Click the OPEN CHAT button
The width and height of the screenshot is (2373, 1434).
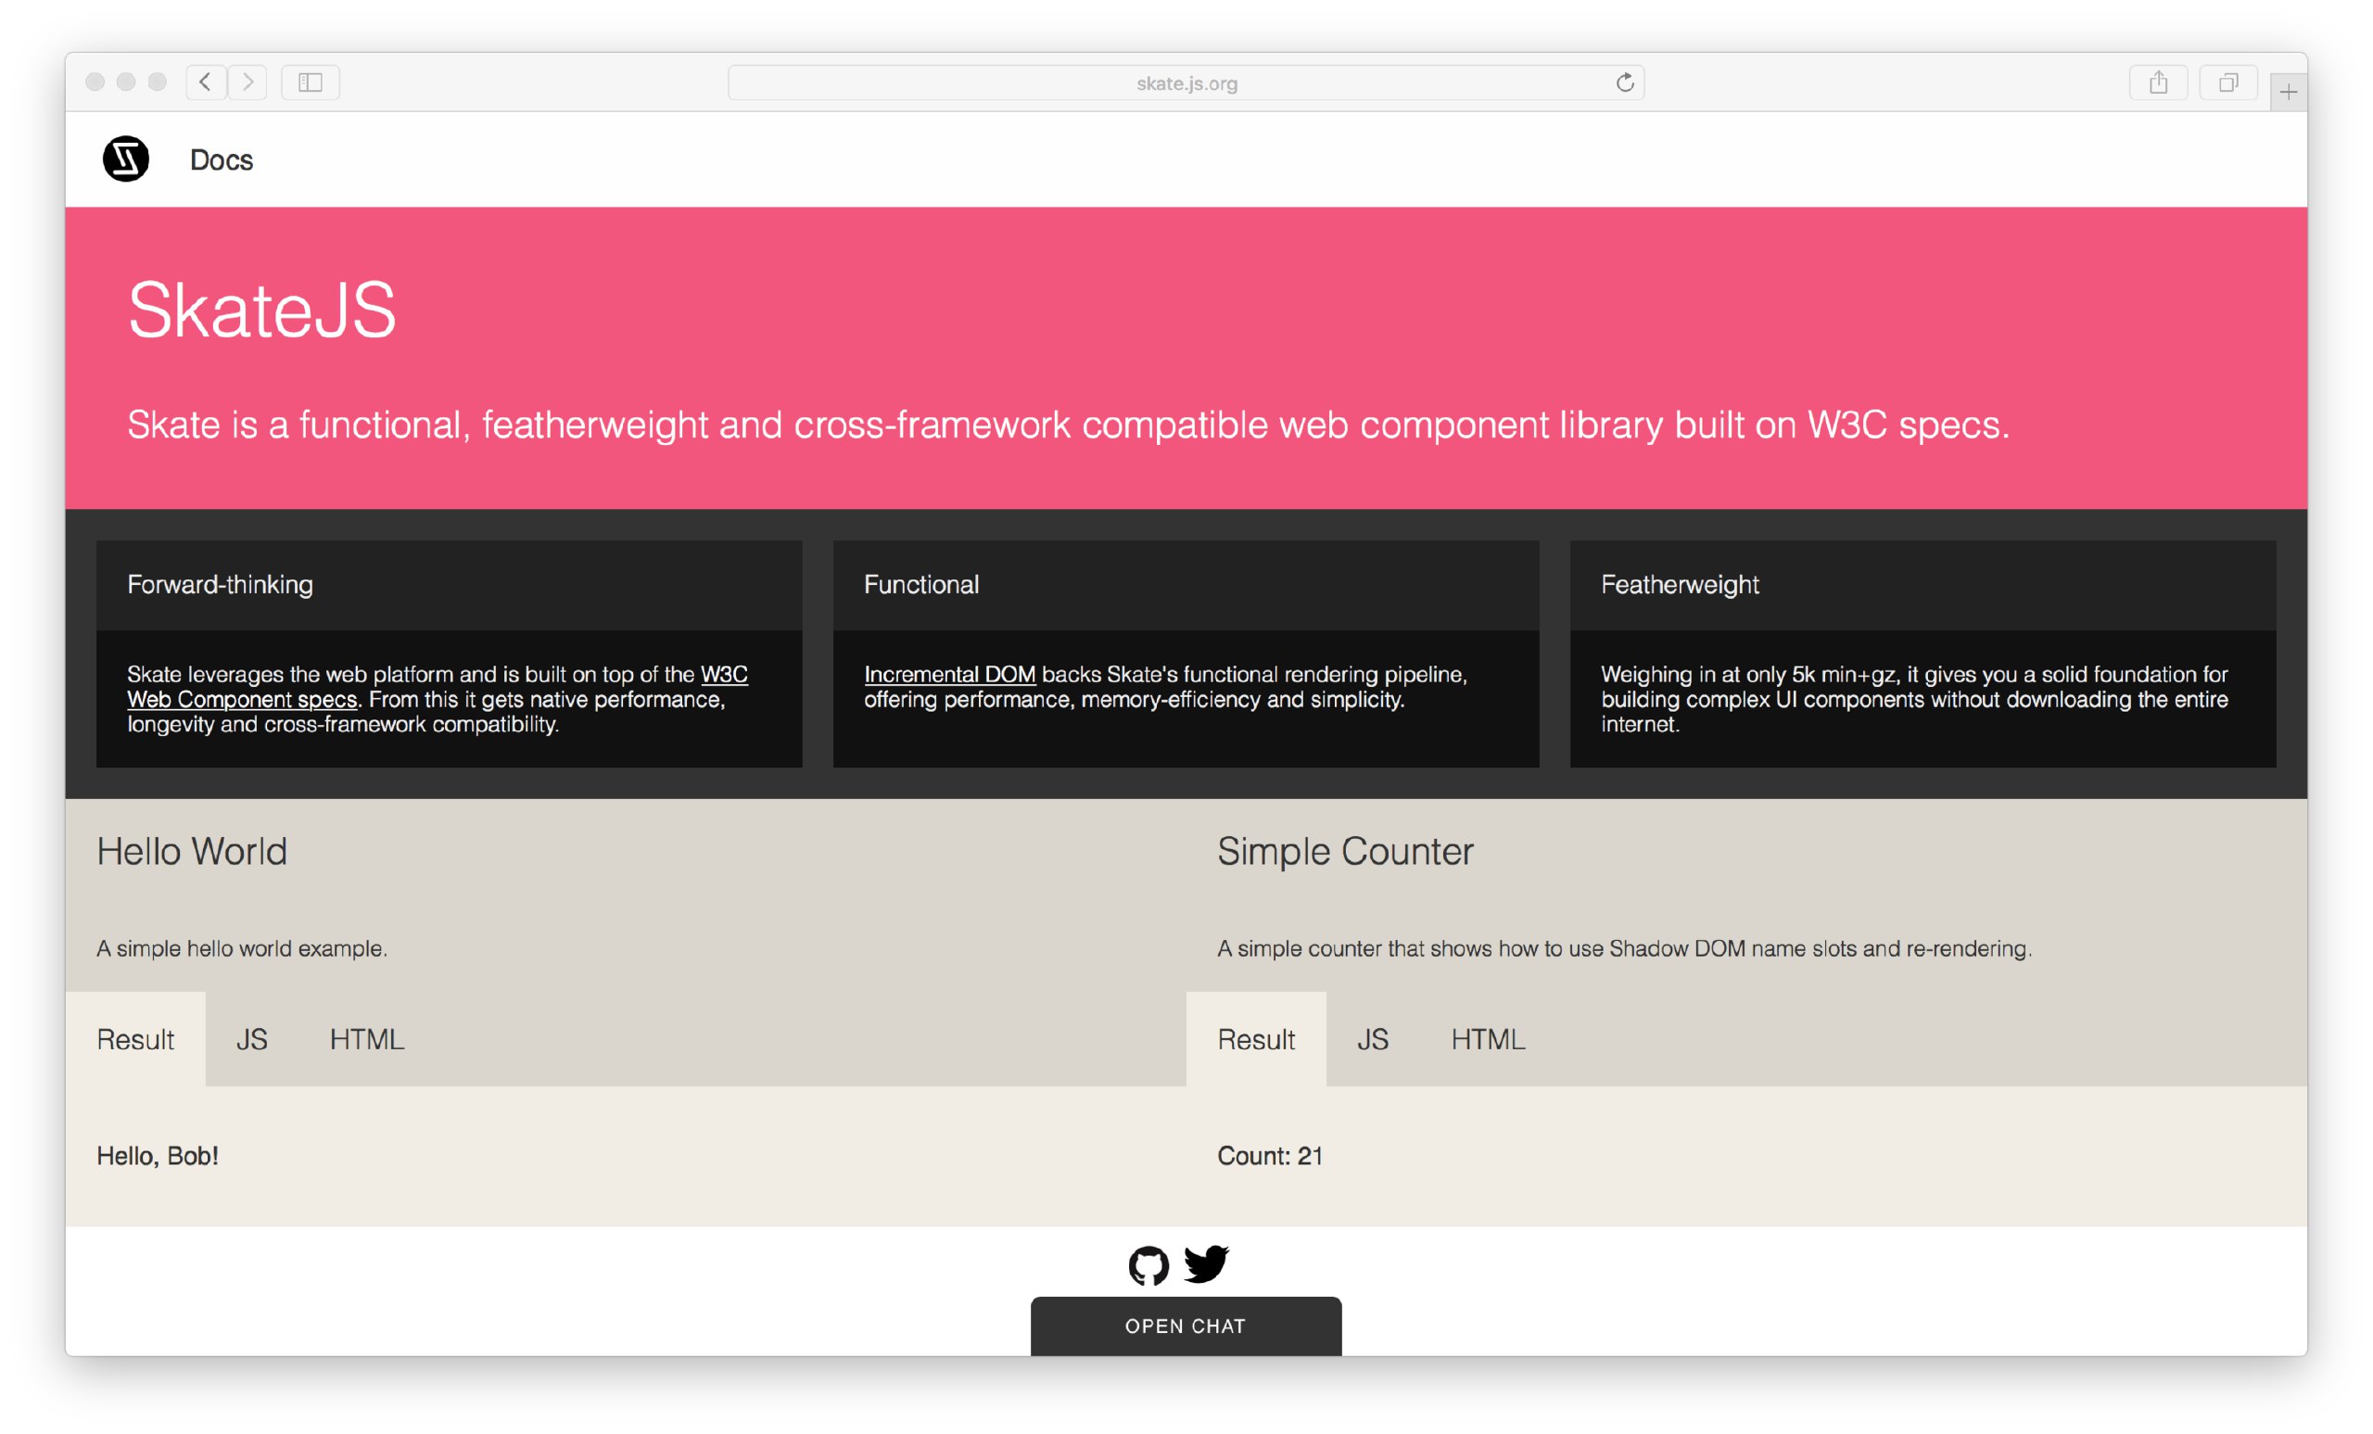(x=1186, y=1326)
